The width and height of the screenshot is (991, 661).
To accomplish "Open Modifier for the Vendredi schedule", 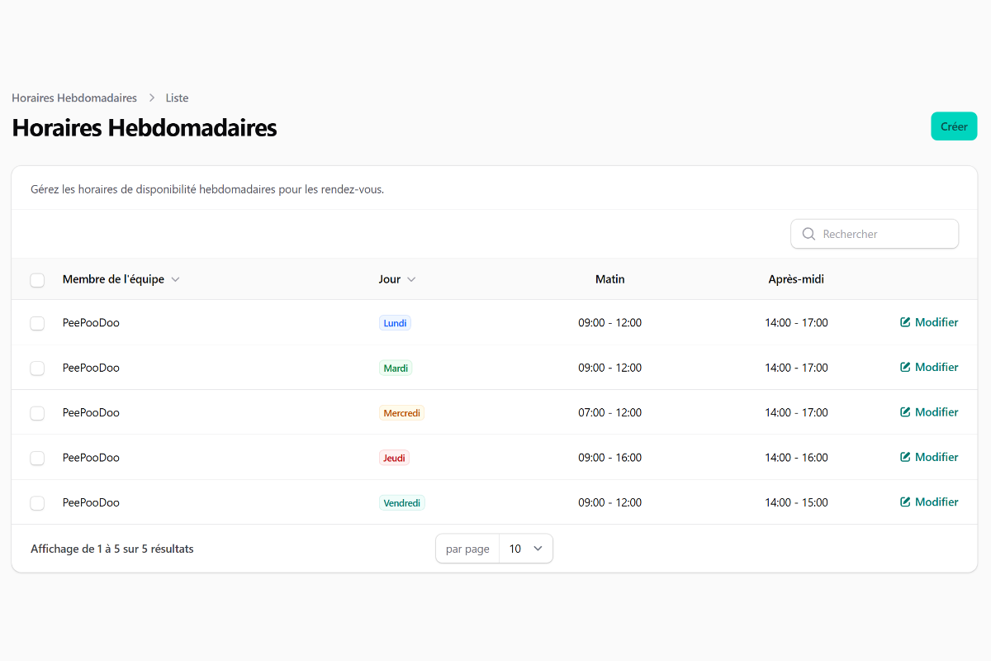I will tap(935, 502).
